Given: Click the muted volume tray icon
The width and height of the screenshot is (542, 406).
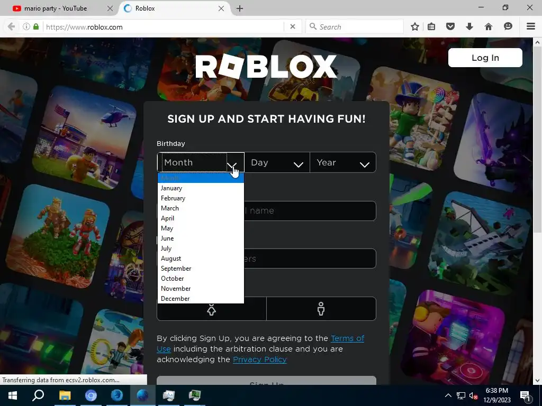Looking at the screenshot, I should point(473,395).
